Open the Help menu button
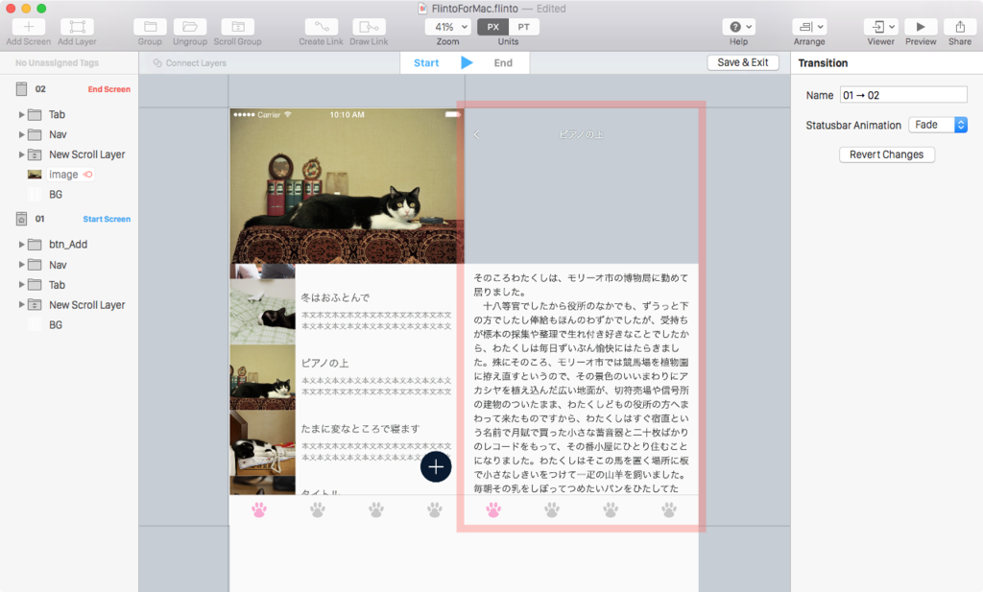Screen dimensions: 983x592 [738, 27]
